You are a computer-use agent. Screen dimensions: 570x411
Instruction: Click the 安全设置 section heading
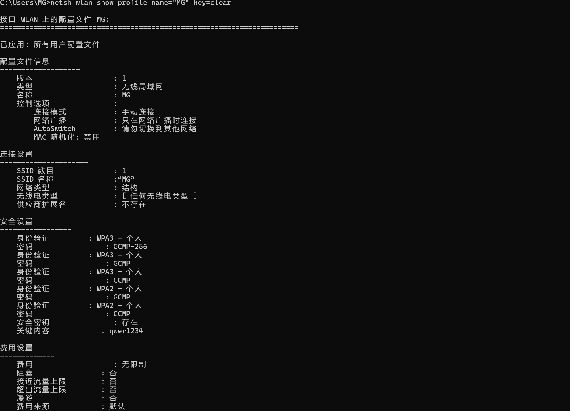tap(17, 221)
